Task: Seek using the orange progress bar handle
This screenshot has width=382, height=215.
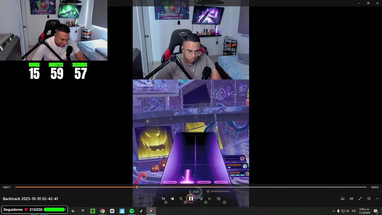Action: (x=137, y=187)
